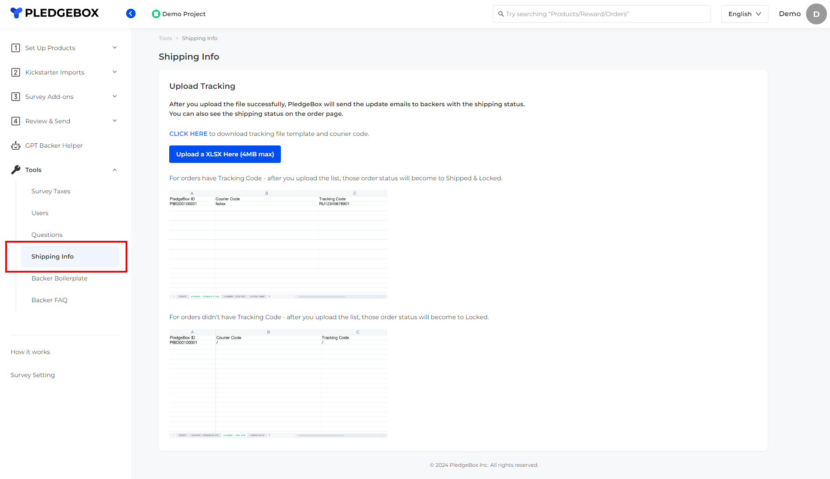Image resolution: width=830 pixels, height=479 pixels.
Task: Click the Shipping Info page title
Action: [189, 57]
